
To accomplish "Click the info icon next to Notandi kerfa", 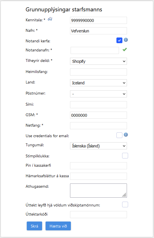I will [126, 40].
